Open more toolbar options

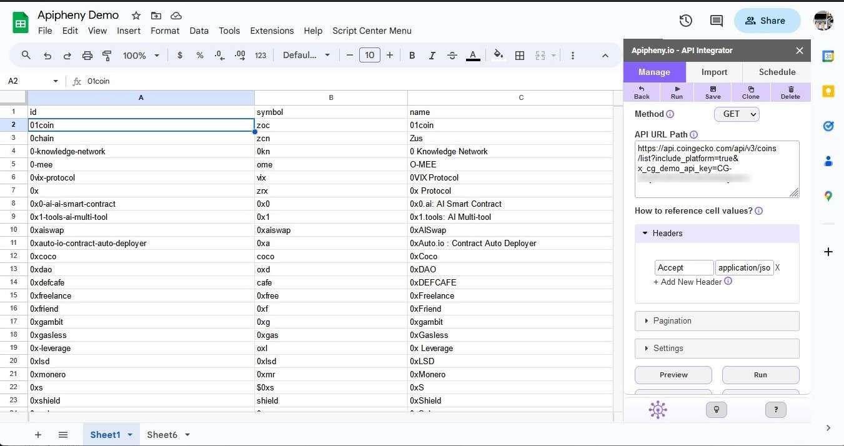[x=573, y=56]
